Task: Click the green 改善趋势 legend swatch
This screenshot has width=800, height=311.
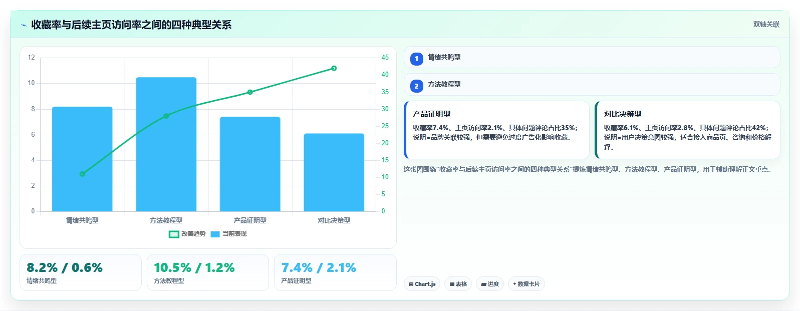Action: tap(174, 234)
